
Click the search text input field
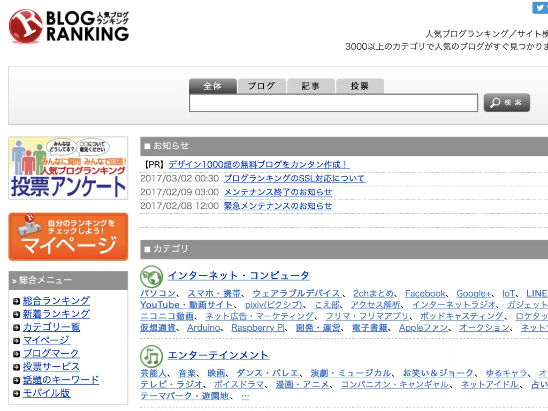tap(333, 103)
